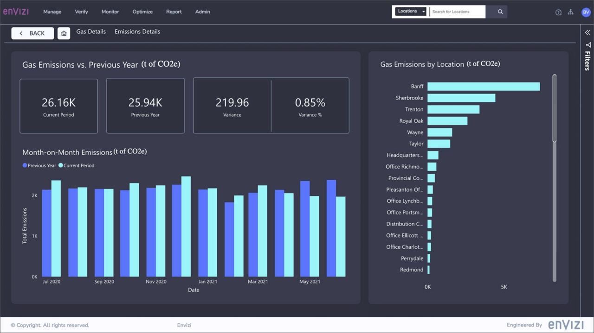The height and width of the screenshot is (333, 594).
Task: Open the Locations search type dropdown
Action: coord(411,12)
